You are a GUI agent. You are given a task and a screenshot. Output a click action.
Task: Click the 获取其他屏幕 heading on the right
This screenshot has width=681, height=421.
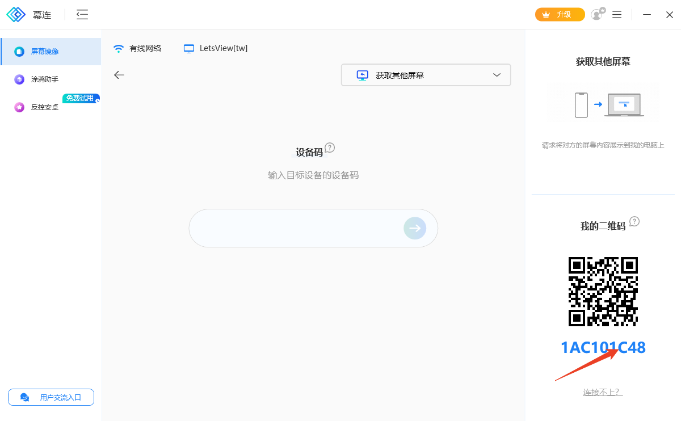pos(603,61)
